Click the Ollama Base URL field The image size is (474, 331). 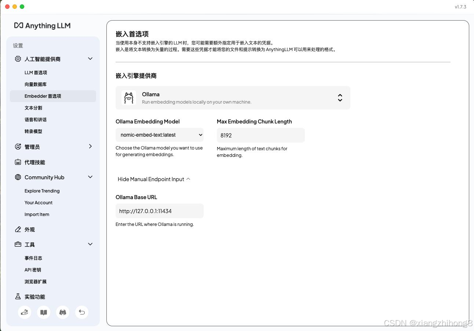click(x=160, y=211)
